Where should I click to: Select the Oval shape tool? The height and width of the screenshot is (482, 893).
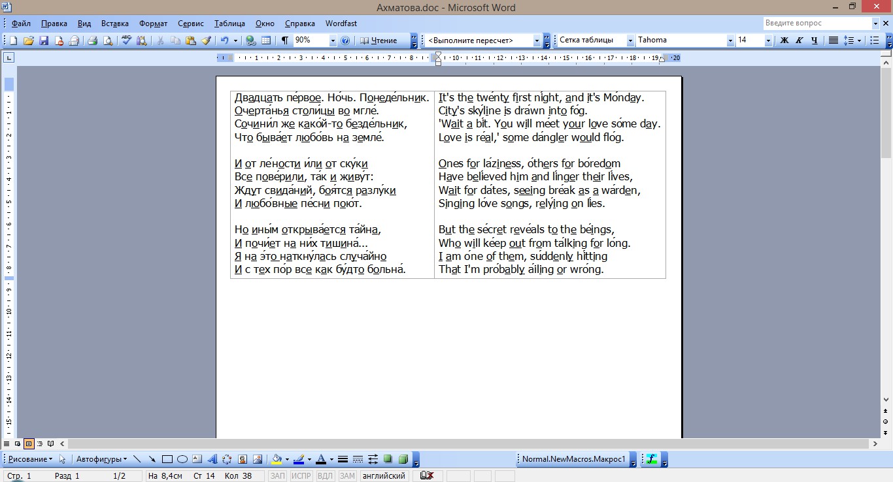[182, 459]
